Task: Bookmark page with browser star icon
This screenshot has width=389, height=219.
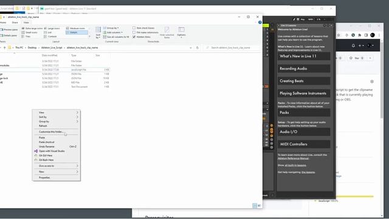Action: point(339,35)
